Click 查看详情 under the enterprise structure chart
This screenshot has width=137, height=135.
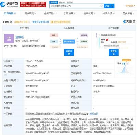[69, 52]
